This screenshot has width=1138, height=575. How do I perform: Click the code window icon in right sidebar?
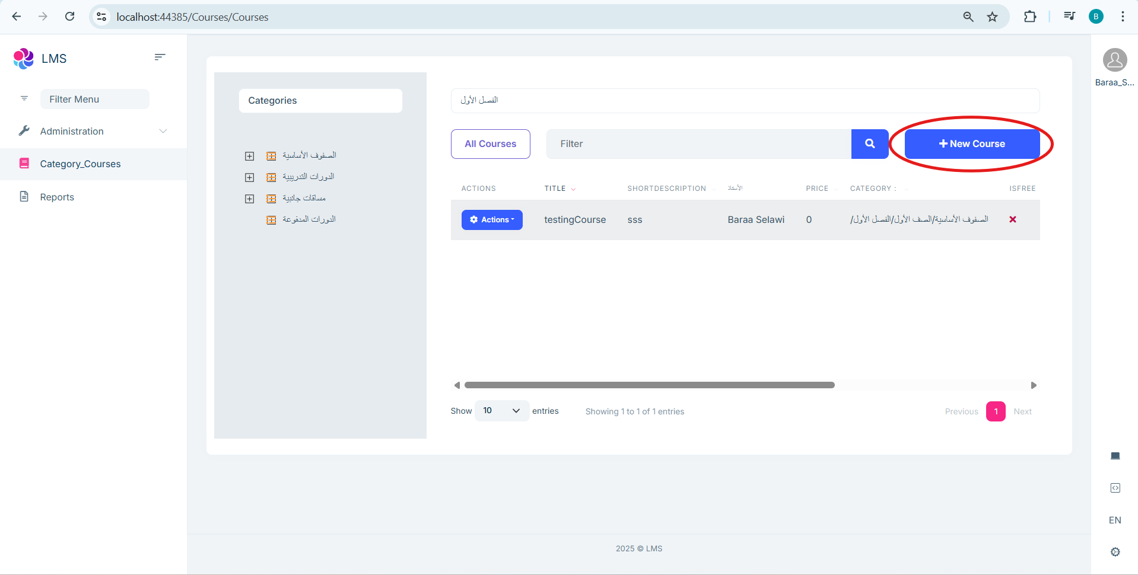1115,488
